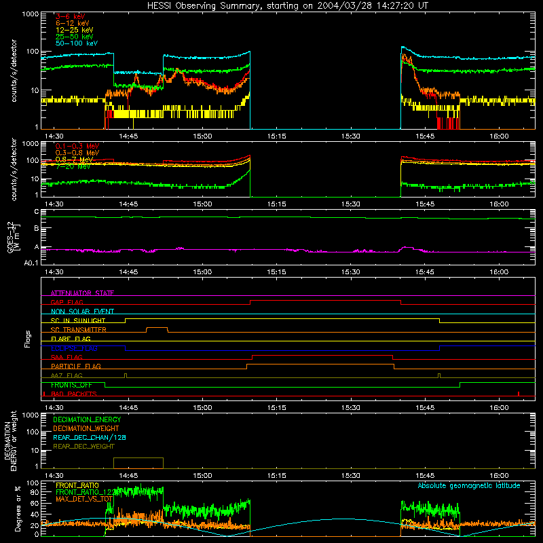
Task: Click the Flags vertical axis title
Action: [x=28, y=339]
